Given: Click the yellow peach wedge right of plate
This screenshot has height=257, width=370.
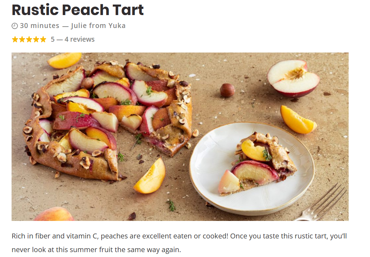Looking at the screenshot, I should pyautogui.click(x=298, y=119).
